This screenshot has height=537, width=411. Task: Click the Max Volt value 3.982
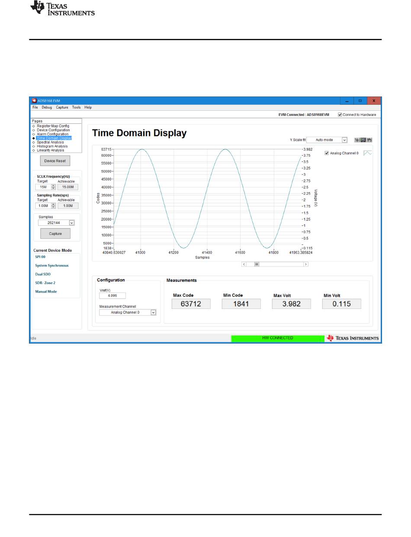[x=292, y=304]
